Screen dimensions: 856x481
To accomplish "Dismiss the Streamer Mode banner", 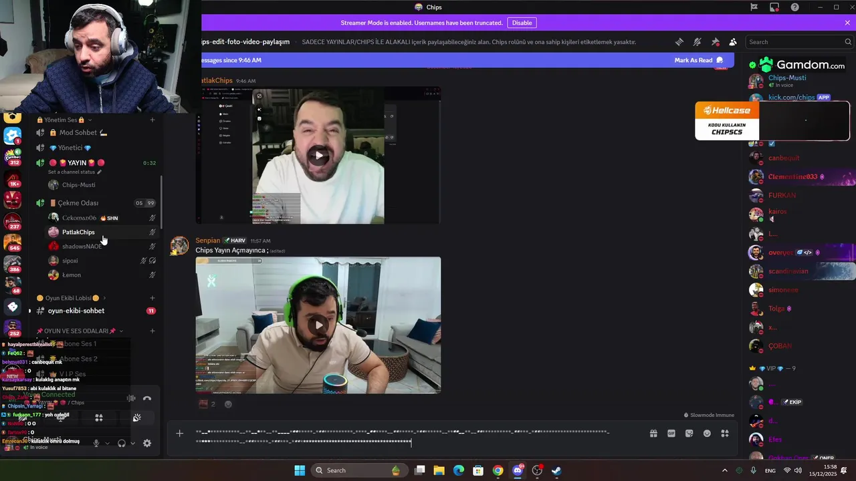I will point(847,23).
